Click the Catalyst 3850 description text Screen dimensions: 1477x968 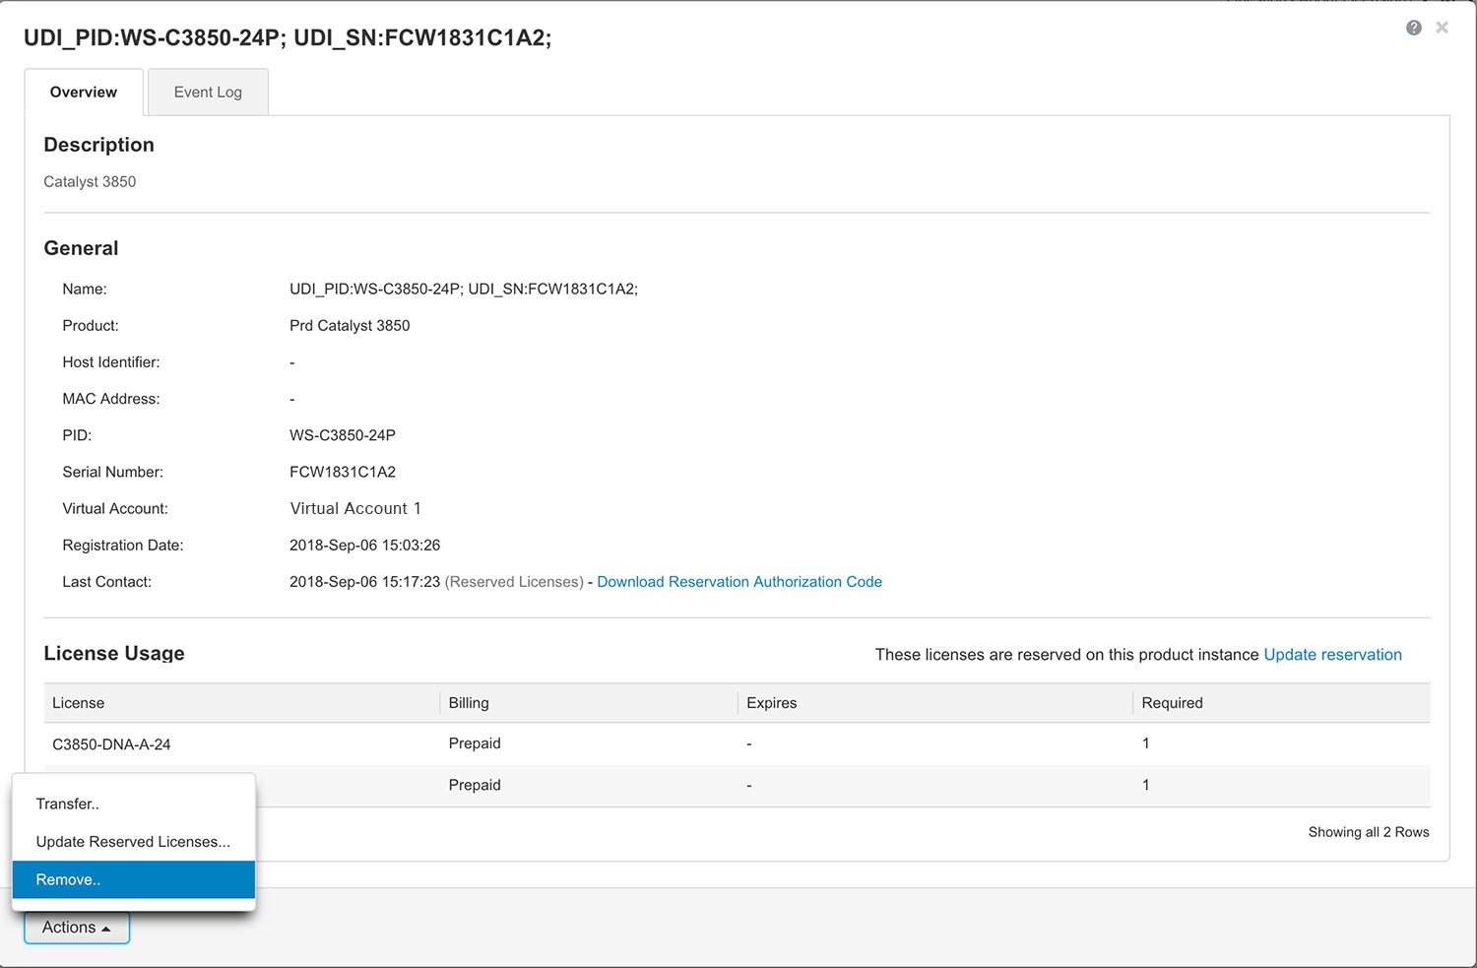[x=90, y=182]
